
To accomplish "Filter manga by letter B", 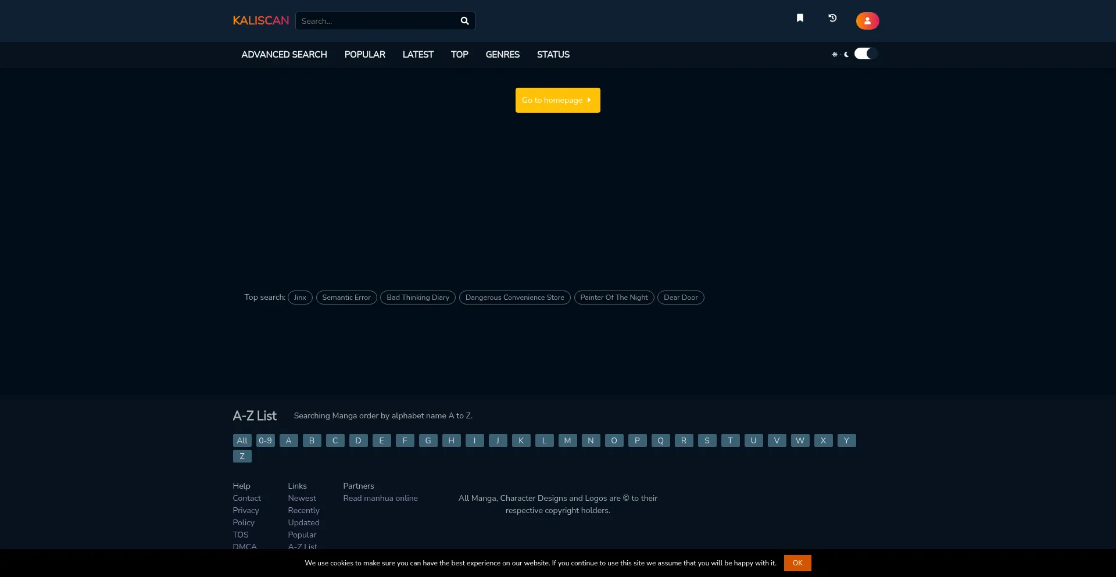I will point(312,440).
